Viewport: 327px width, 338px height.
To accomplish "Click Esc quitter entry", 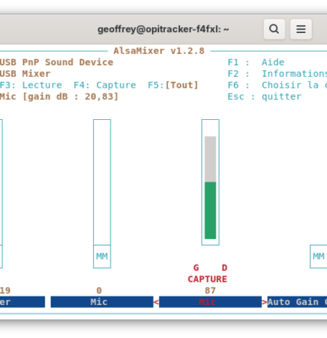I will tap(264, 96).
